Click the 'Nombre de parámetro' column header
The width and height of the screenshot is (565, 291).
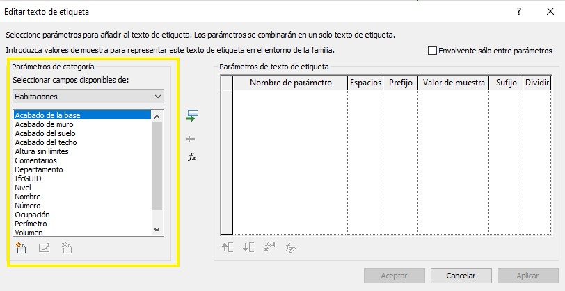(x=290, y=83)
